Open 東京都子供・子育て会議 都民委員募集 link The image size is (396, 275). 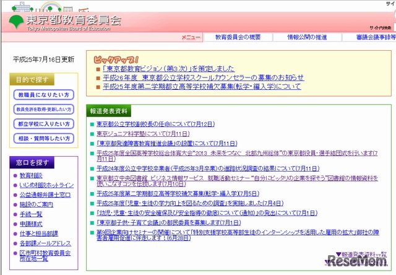point(169,223)
